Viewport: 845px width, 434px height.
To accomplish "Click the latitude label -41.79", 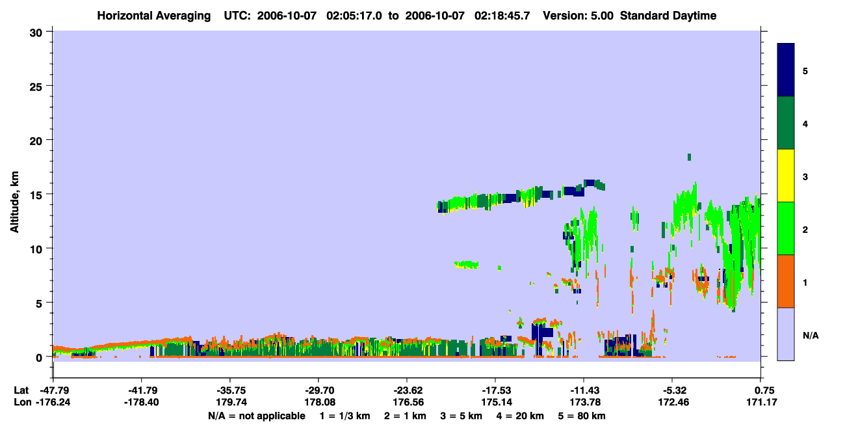I will coord(141,391).
